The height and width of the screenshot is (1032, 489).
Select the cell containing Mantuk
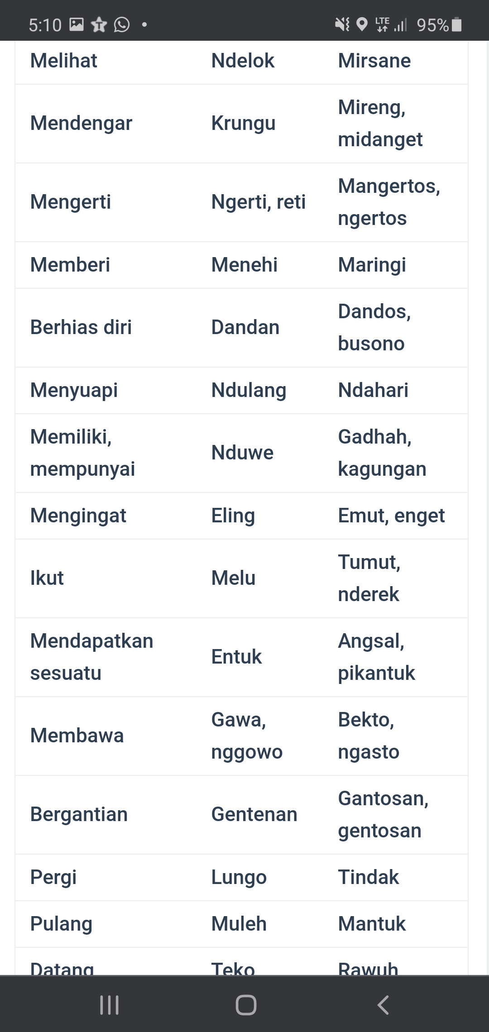click(x=371, y=924)
